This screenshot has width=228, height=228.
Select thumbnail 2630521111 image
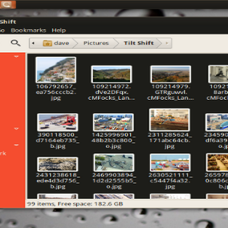point(170,162)
